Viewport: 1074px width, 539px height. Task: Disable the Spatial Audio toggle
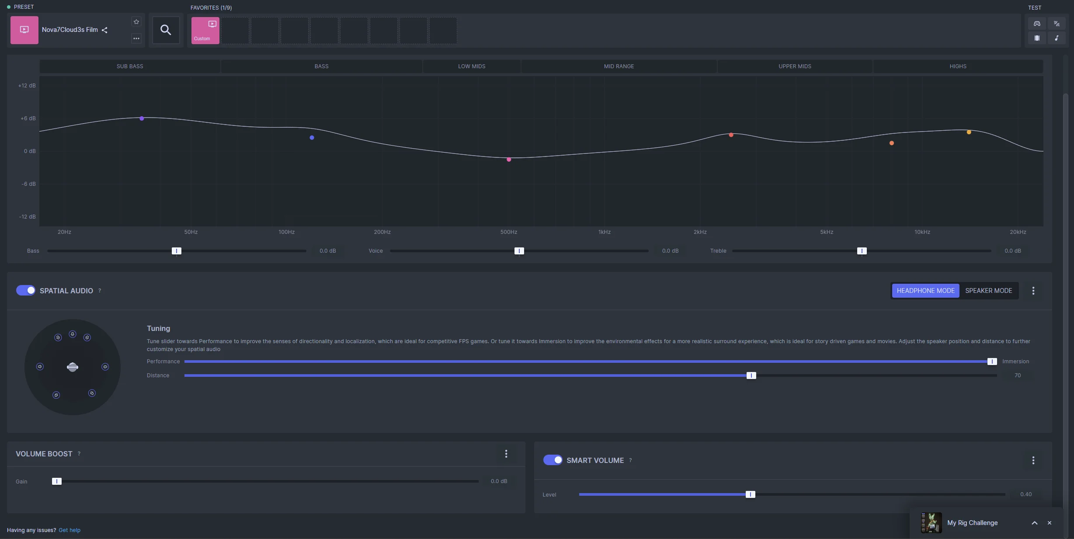click(x=26, y=291)
